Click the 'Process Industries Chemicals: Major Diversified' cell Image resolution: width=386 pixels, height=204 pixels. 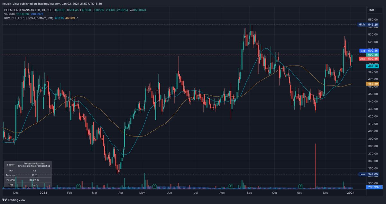34,164
